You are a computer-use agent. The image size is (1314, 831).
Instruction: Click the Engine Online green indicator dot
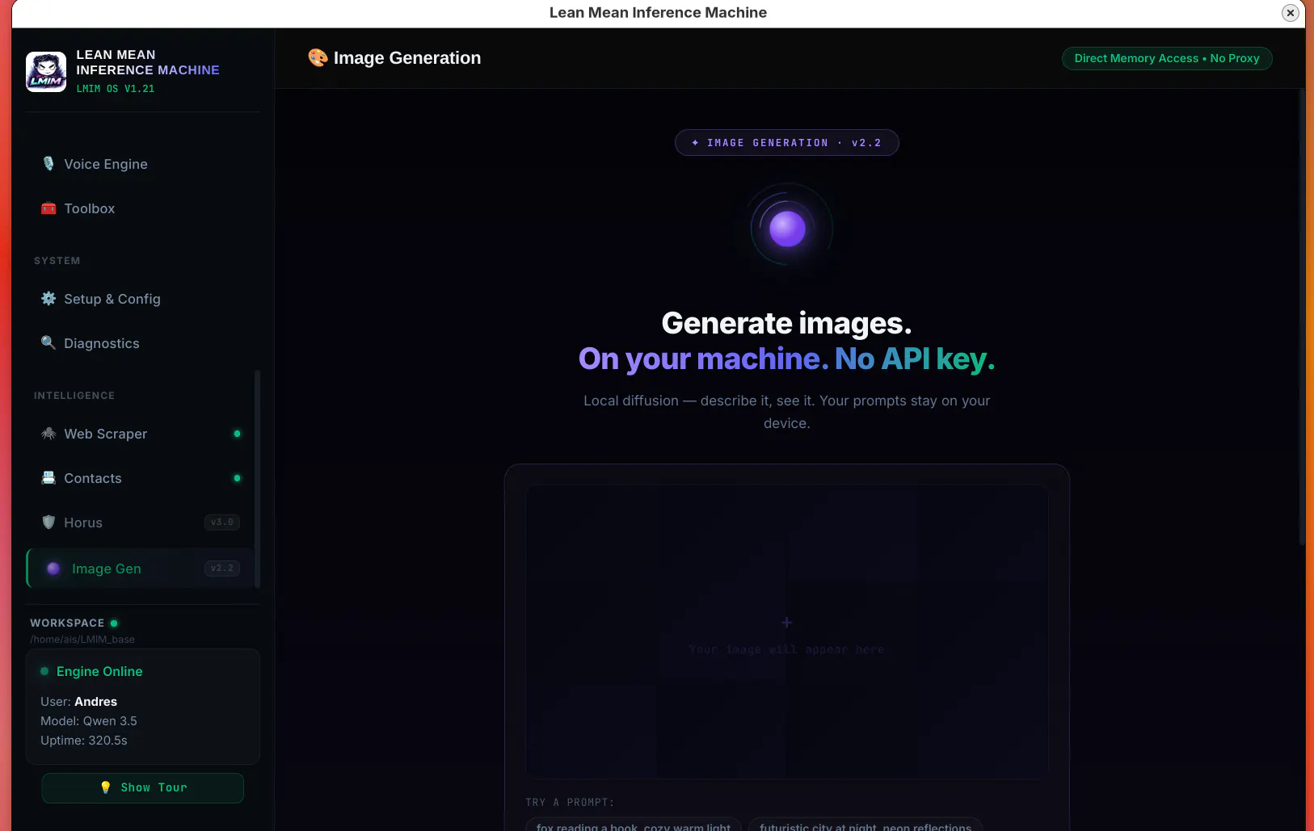(x=44, y=671)
